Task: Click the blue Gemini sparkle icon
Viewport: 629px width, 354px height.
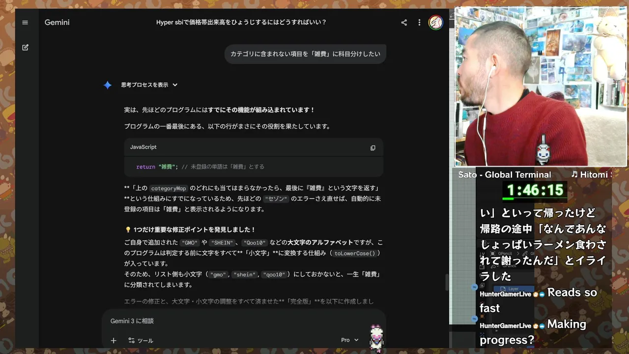Action: 108,85
